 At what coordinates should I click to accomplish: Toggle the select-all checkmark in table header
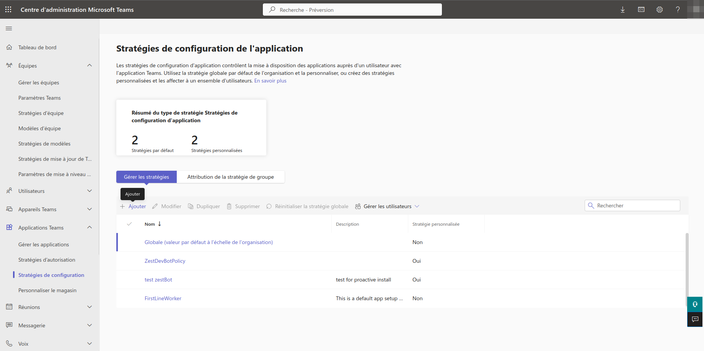click(x=129, y=224)
